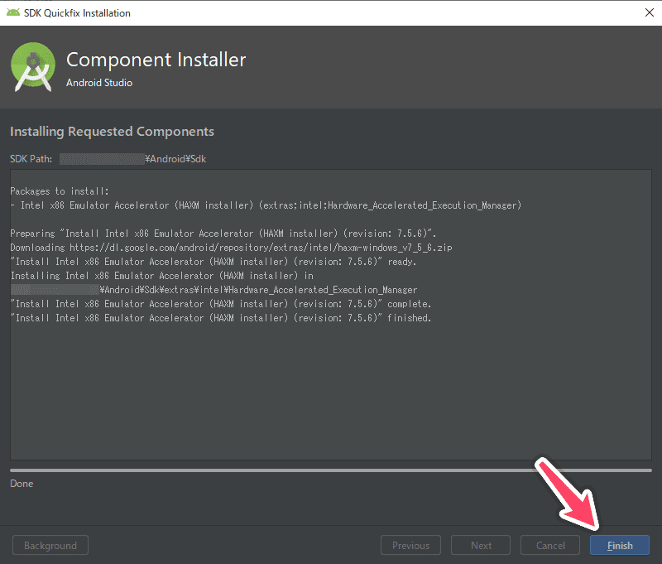
Task: Close the SDK Quickfix Installation dialog
Action: click(x=650, y=12)
